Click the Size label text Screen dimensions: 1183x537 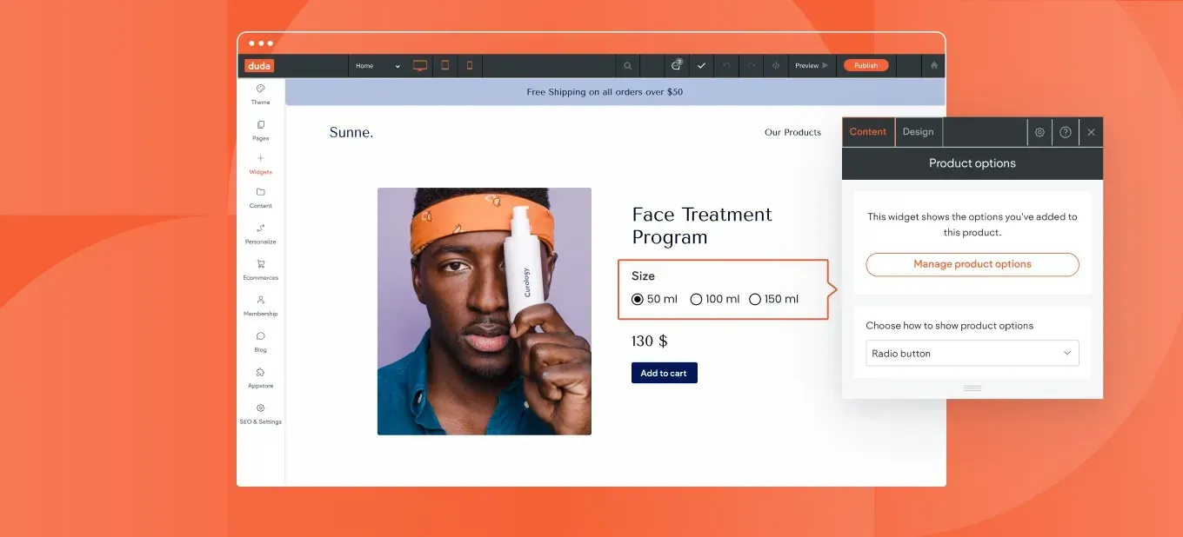(x=643, y=275)
